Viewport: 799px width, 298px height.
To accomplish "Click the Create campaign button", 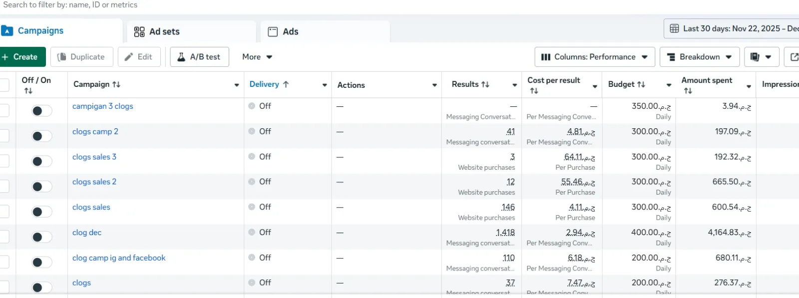I will click(x=22, y=57).
